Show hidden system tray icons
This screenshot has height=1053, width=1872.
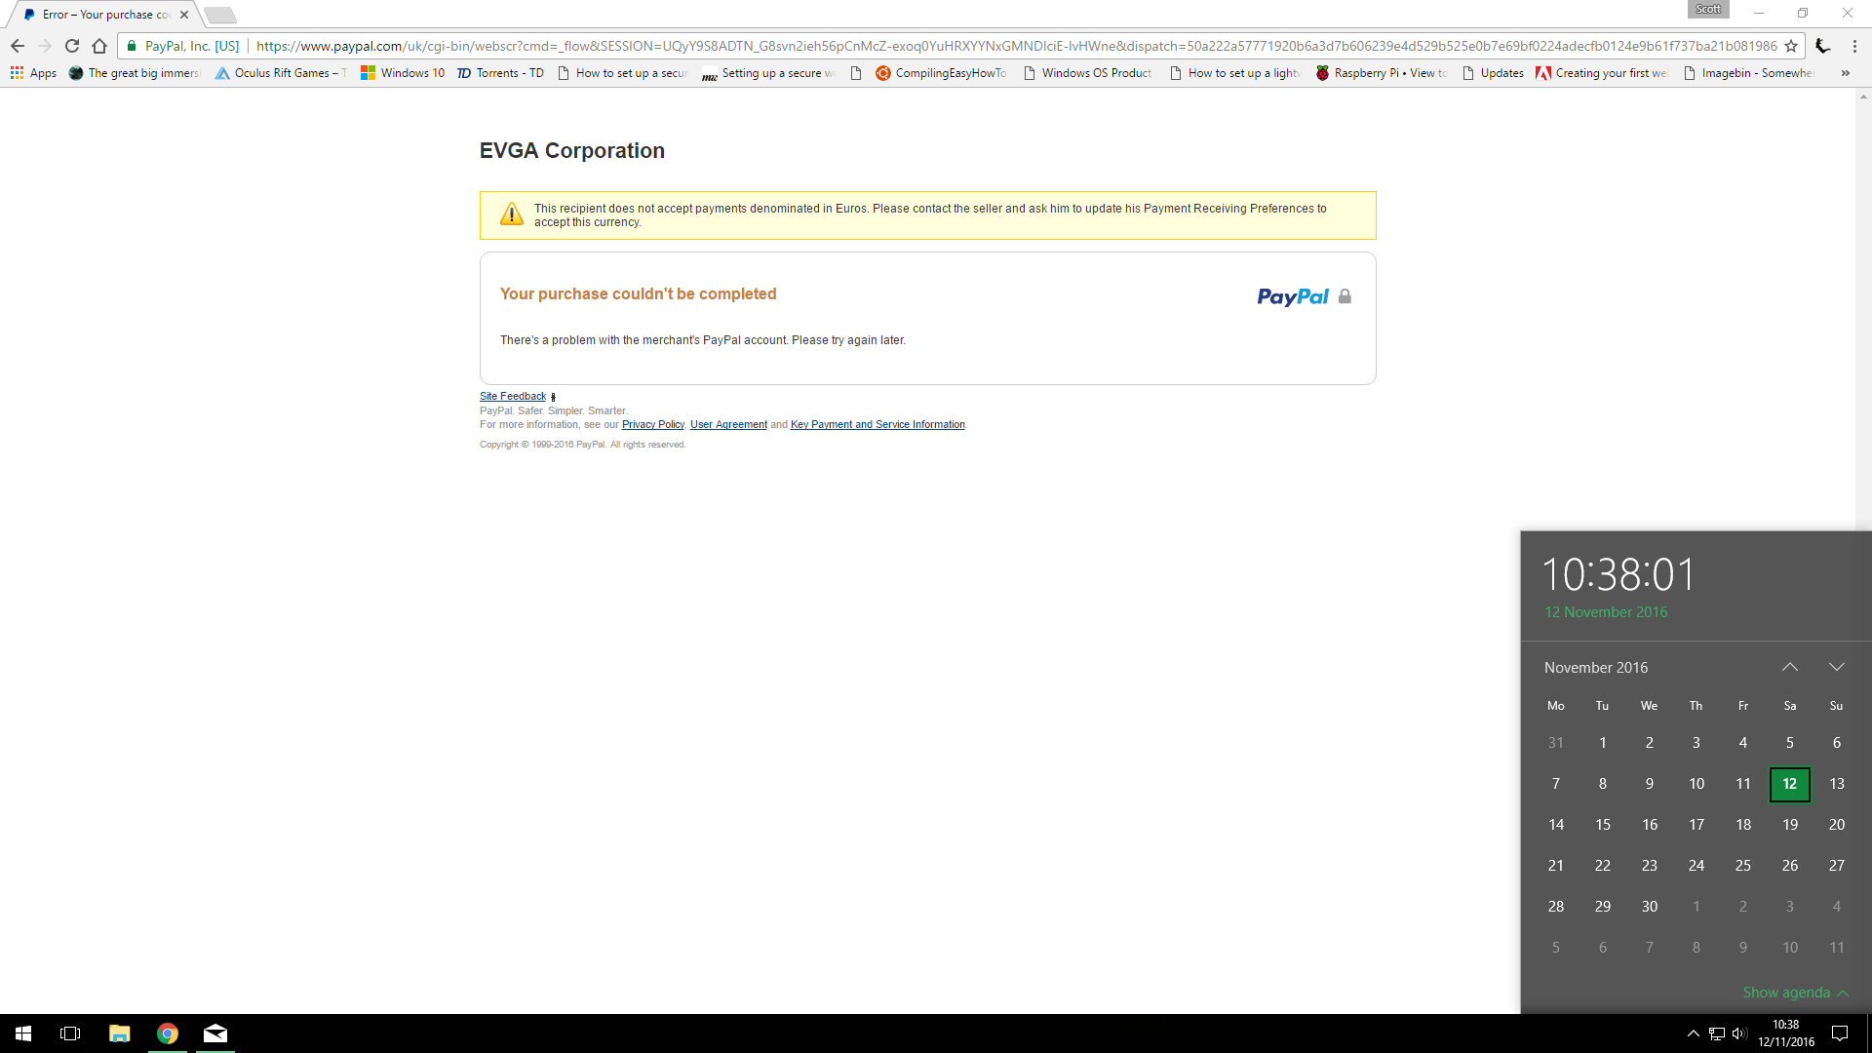coord(1694,1033)
